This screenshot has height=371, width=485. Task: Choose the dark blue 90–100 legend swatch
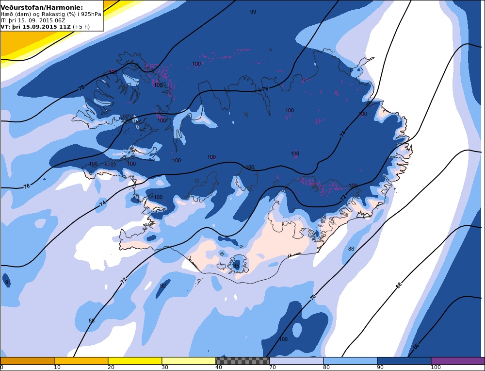tap(404, 361)
